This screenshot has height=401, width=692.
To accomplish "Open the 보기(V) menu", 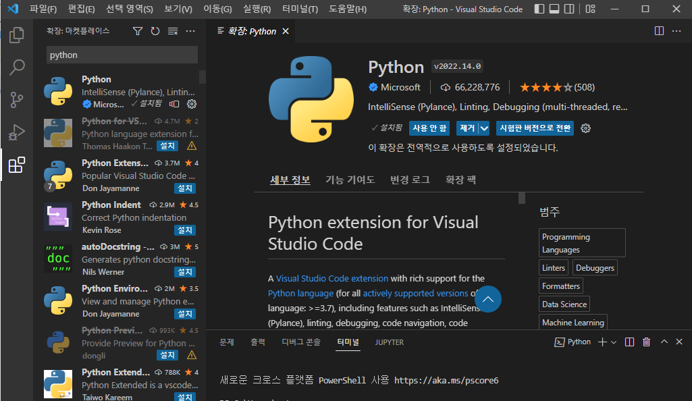I will click(178, 9).
